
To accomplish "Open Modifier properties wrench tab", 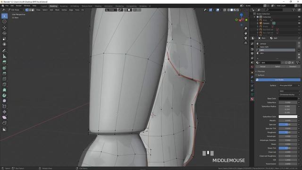I will click(252, 77).
